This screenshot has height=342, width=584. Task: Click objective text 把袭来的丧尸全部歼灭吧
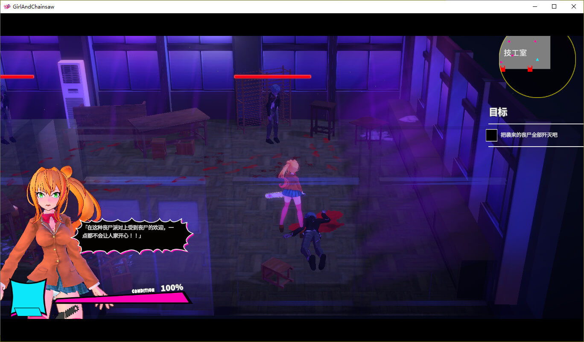[529, 135]
